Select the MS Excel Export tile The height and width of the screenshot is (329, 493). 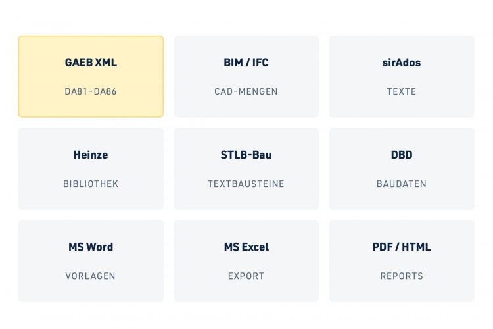coord(246,261)
